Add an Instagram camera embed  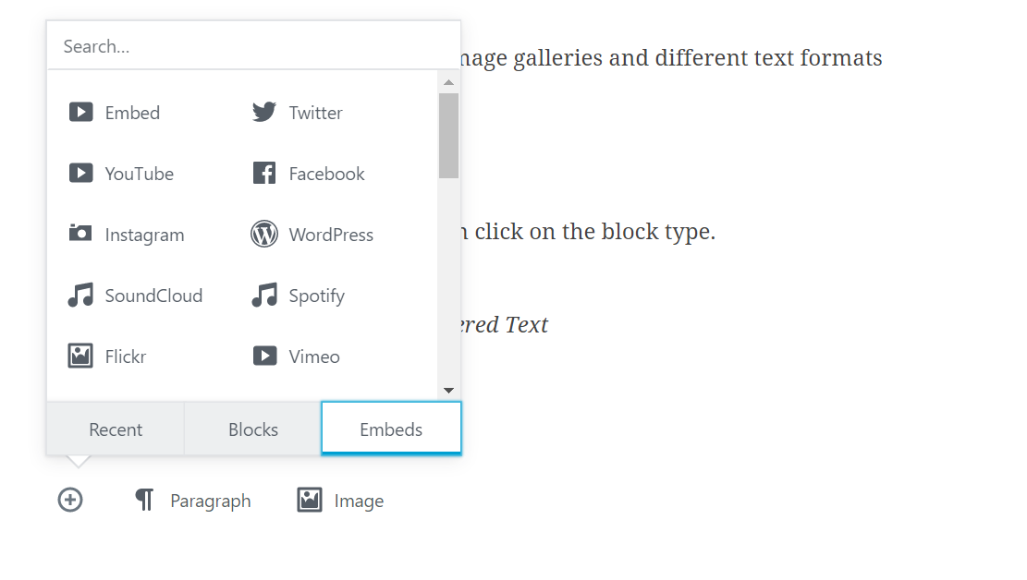[80, 233]
